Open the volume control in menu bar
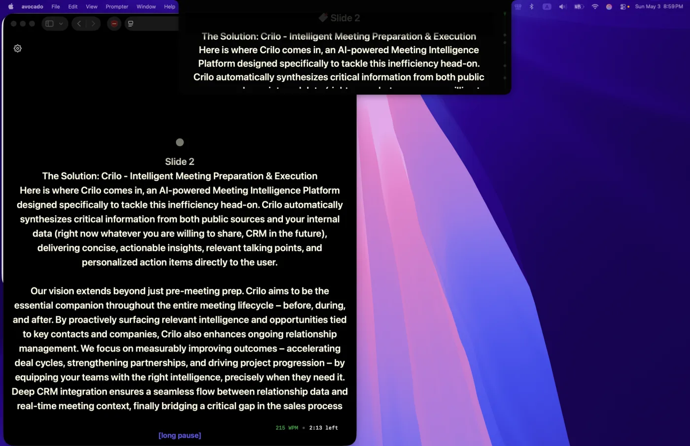690x446 pixels. [562, 6]
